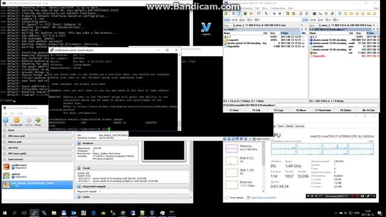Open the Help menu in Total Commander
The image size is (386, 217).
tap(376, 8)
